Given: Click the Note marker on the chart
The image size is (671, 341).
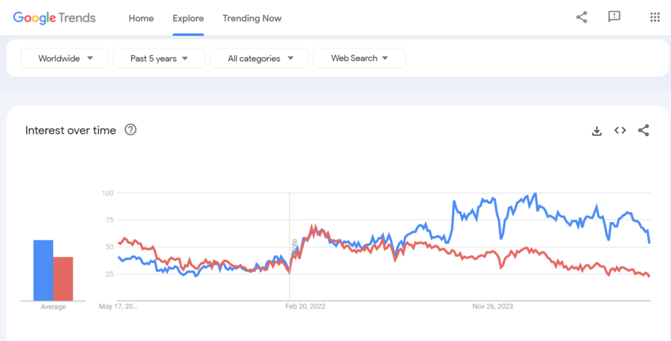Looking at the screenshot, I should pos(294,249).
